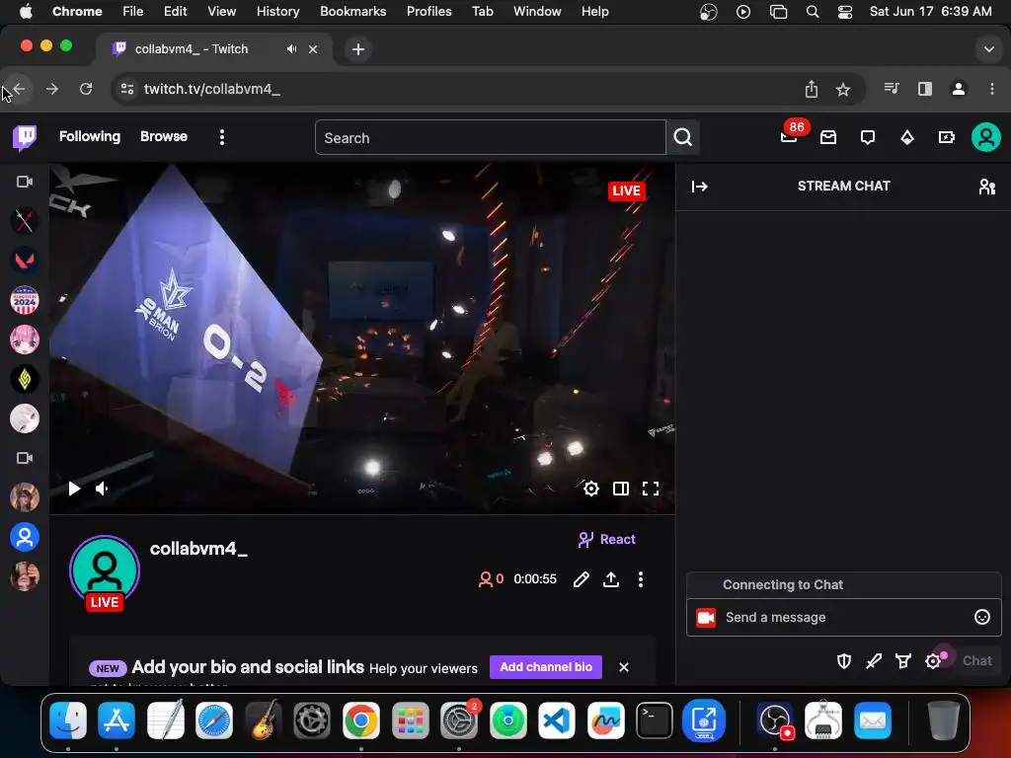This screenshot has width=1011, height=758.
Task: Open the Twitch home logo
Action: click(x=25, y=137)
